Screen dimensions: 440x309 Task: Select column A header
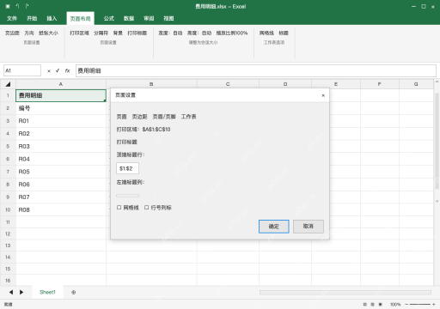pos(61,84)
